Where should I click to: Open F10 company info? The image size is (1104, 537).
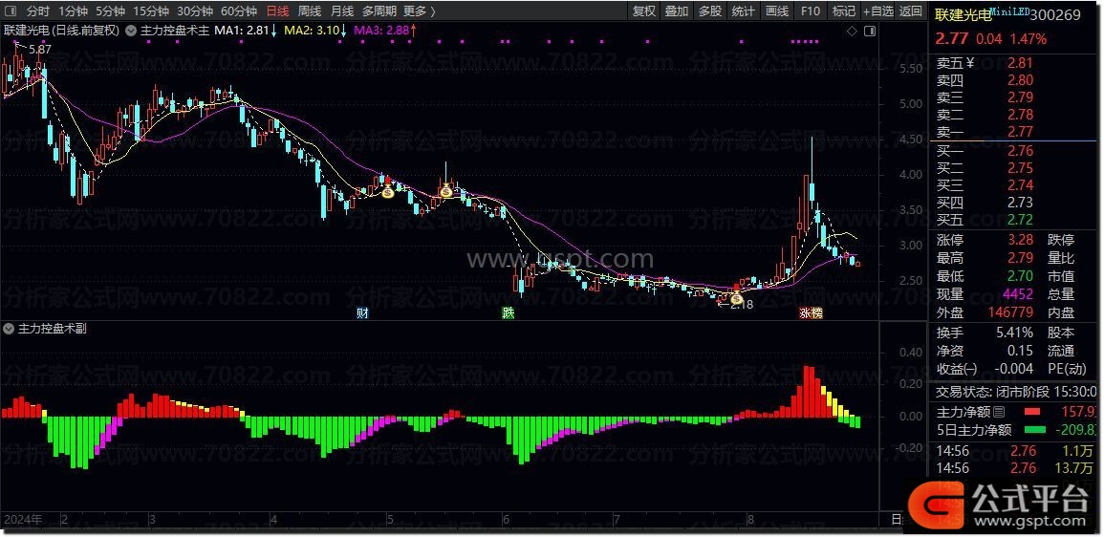[x=810, y=11]
